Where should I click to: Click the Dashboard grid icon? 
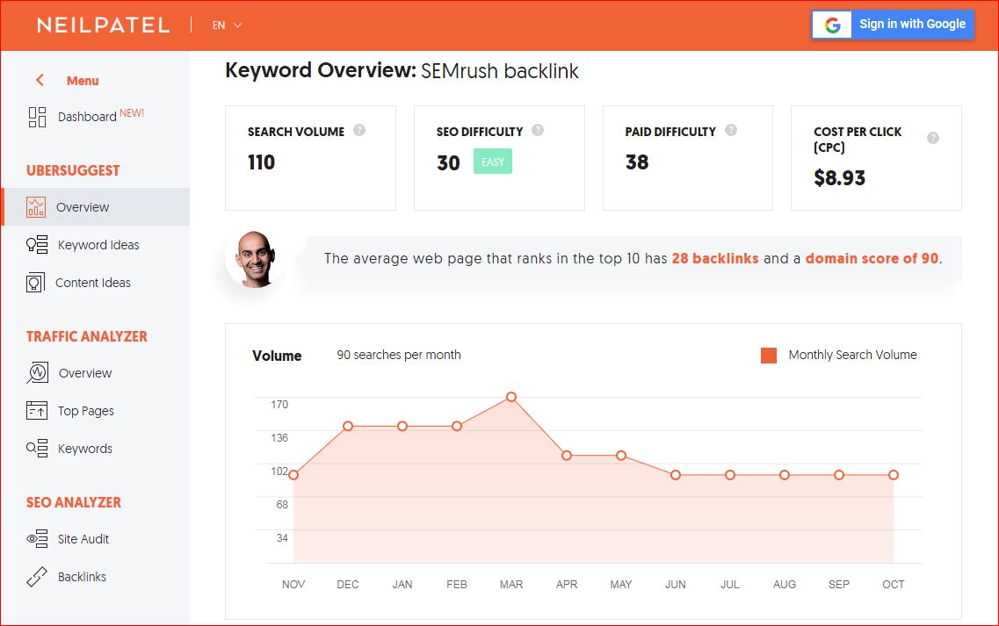click(x=37, y=117)
